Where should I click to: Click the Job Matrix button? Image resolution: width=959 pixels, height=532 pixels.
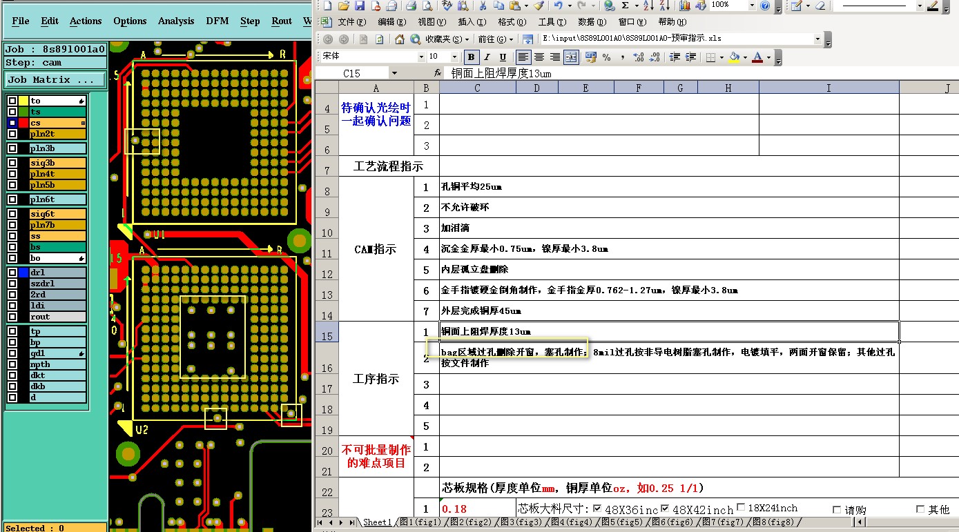[x=55, y=80]
